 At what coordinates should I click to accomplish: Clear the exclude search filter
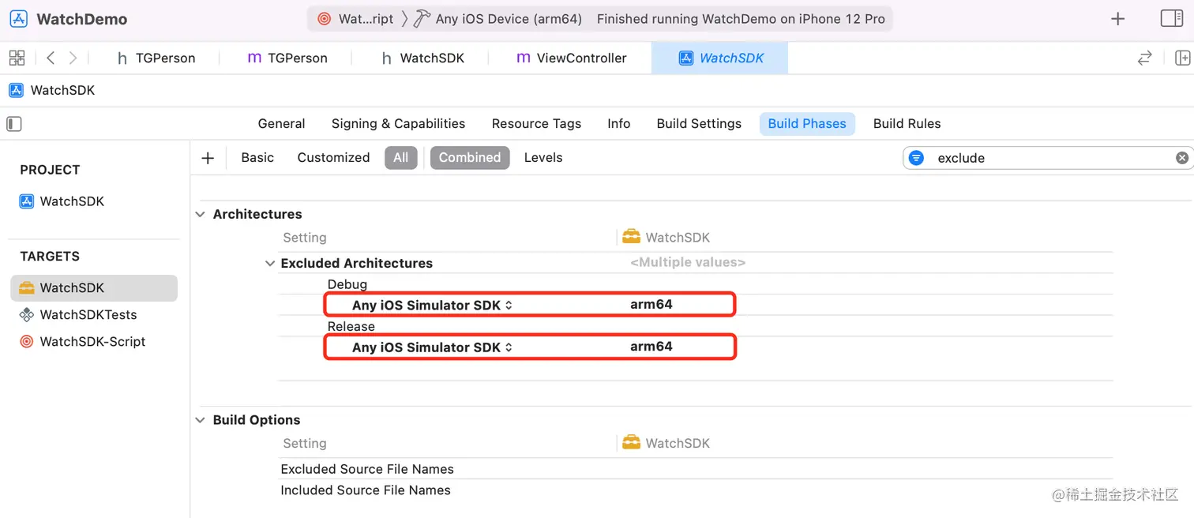pyautogui.click(x=1181, y=158)
